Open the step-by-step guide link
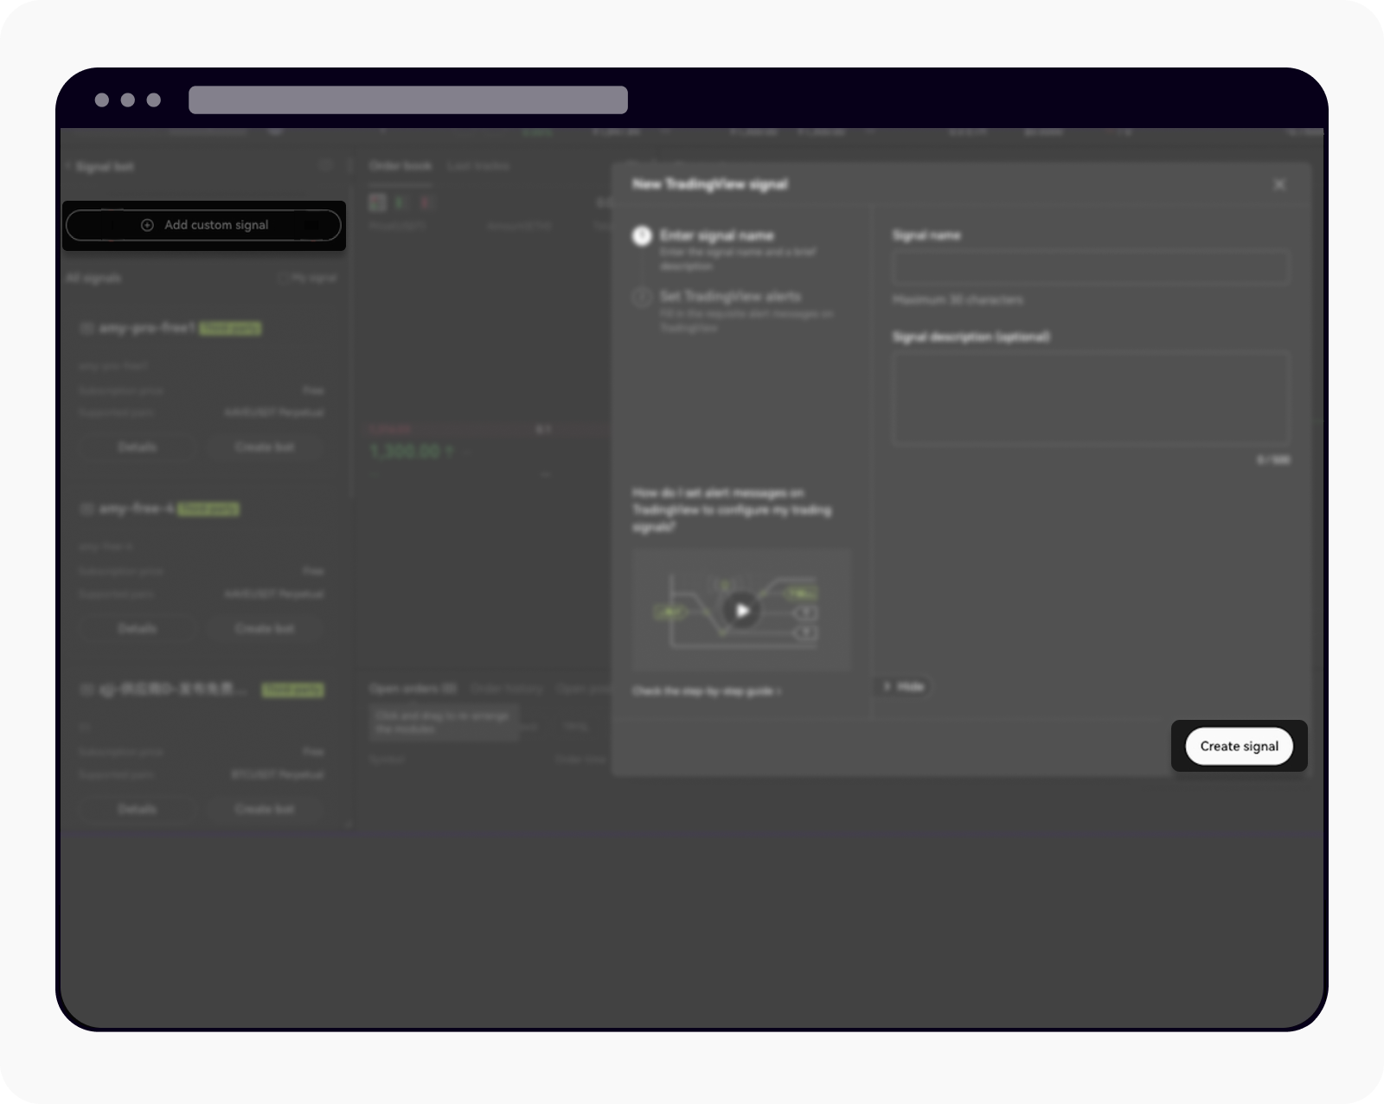This screenshot has height=1104, width=1384. pos(707,691)
